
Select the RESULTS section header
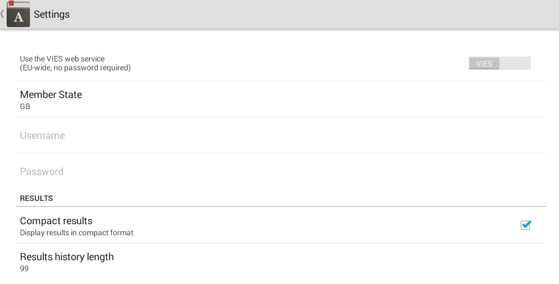[x=36, y=198]
